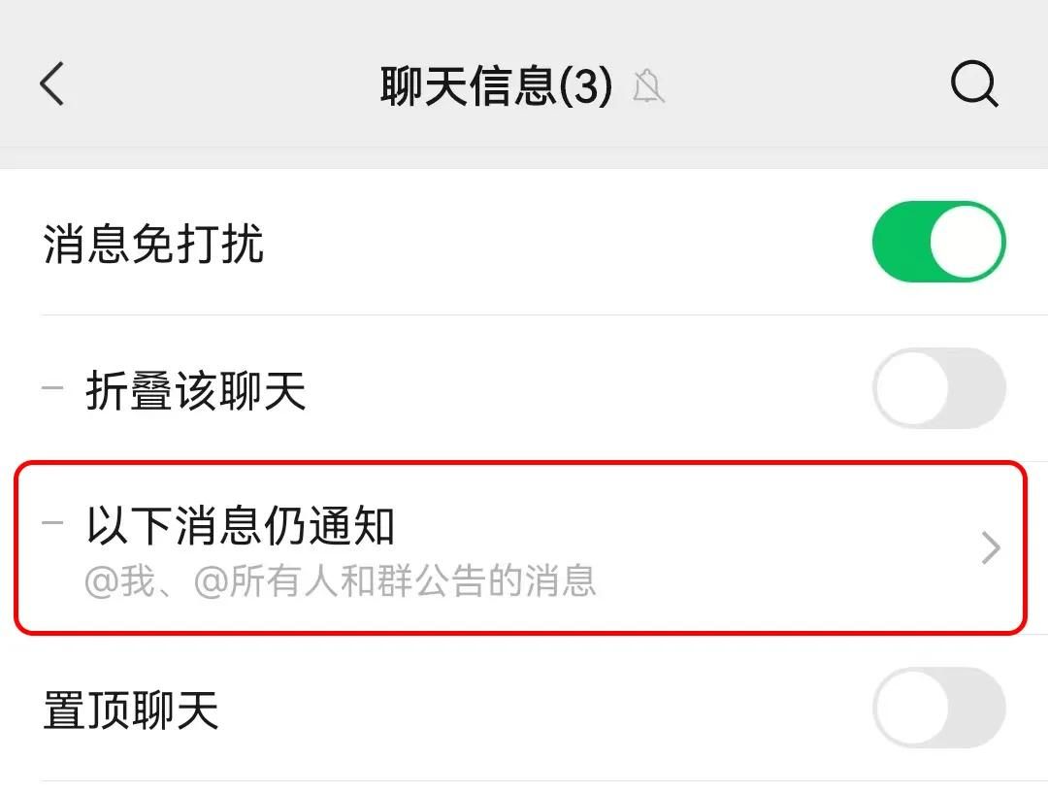1048x793 pixels.
Task: Open the 以下消息仍通知 setting label
Action: pyautogui.click(x=241, y=526)
